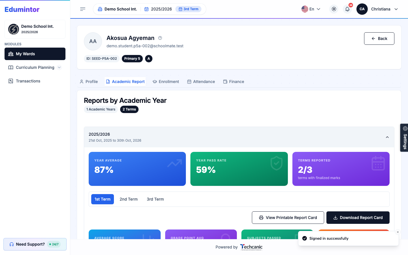Switch to the Academic Report tab

(125, 82)
